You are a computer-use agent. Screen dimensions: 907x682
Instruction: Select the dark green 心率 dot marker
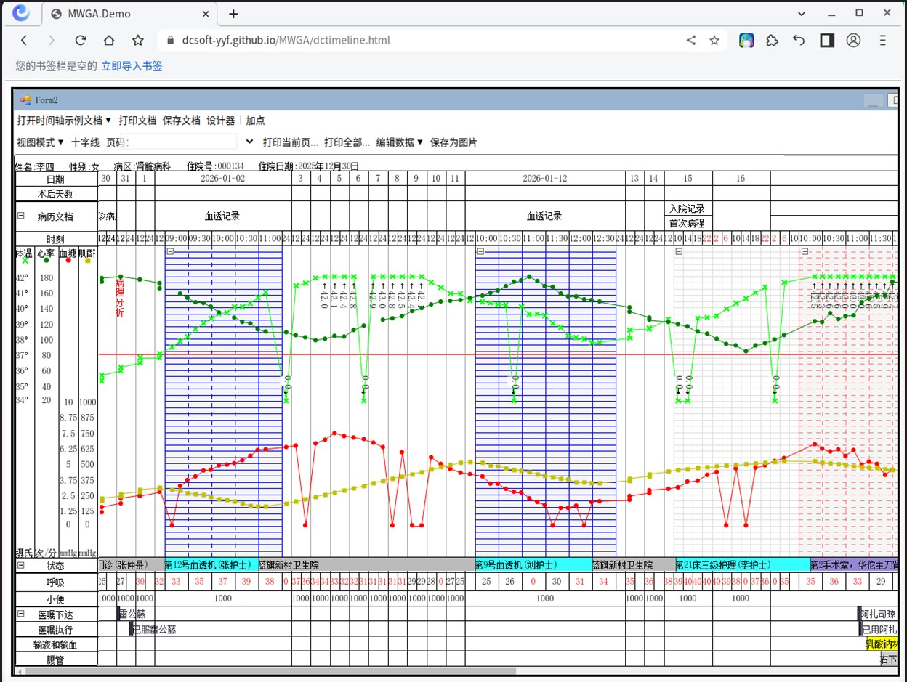coord(47,260)
